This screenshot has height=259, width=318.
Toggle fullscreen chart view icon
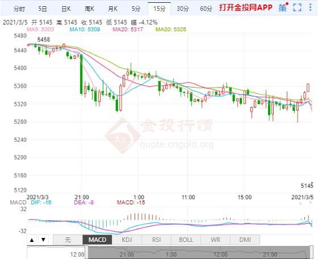point(298,8)
